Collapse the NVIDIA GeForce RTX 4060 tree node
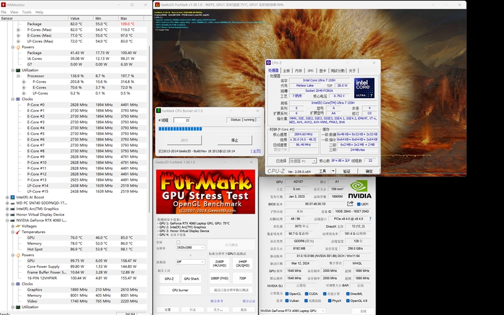The image size is (504, 315). pyautogui.click(x=7, y=220)
